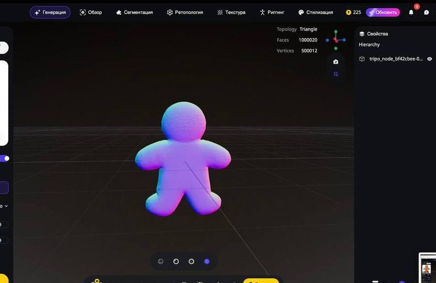Take a viewport snapshot with camera icon
Image resolution: width=436 pixels, height=283 pixels.
pyautogui.click(x=336, y=62)
